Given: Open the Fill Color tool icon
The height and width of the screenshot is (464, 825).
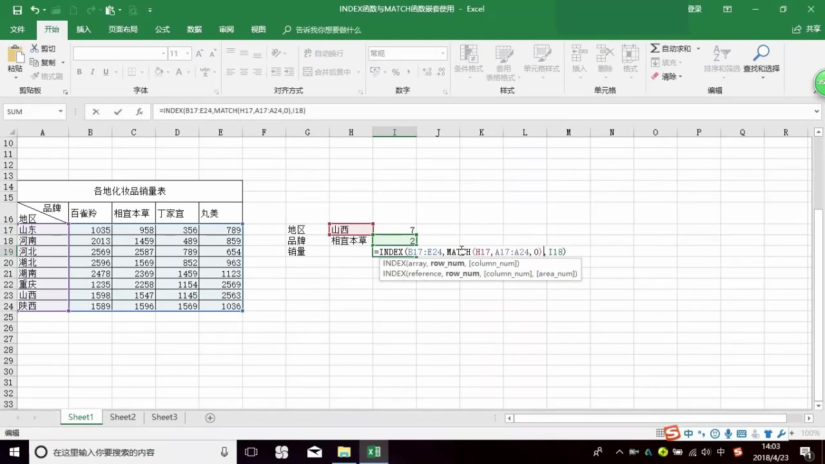Looking at the screenshot, I should (159, 72).
